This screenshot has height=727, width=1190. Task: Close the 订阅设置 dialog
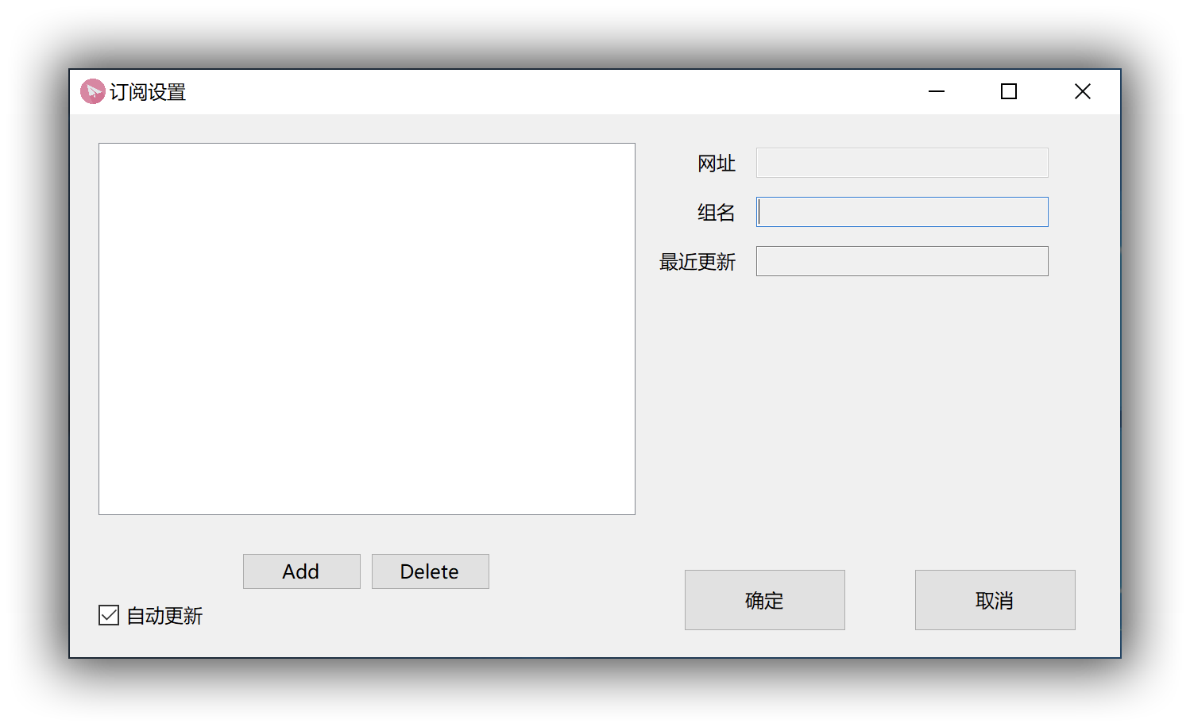tap(1082, 90)
